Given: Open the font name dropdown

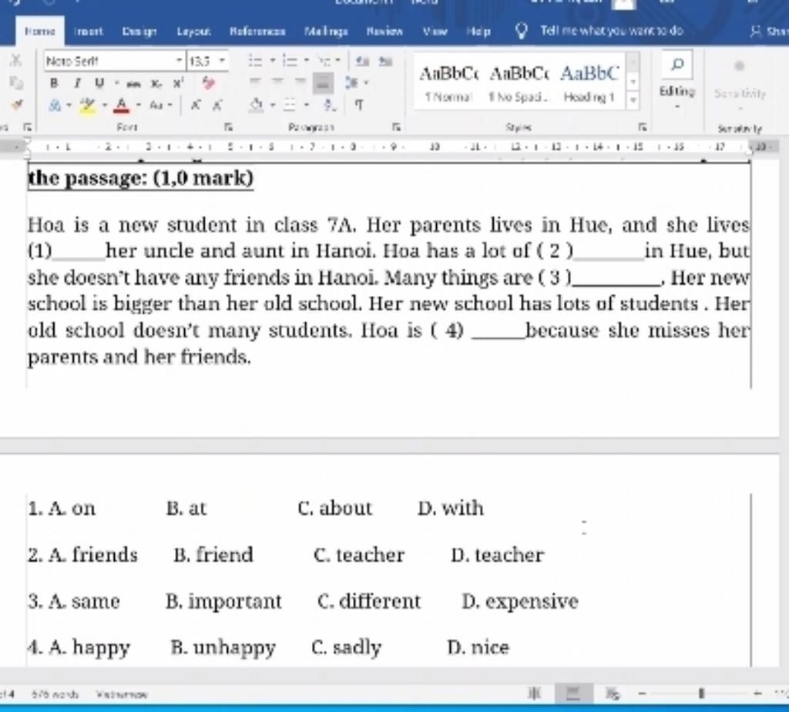Looking at the screenshot, I should 179,62.
